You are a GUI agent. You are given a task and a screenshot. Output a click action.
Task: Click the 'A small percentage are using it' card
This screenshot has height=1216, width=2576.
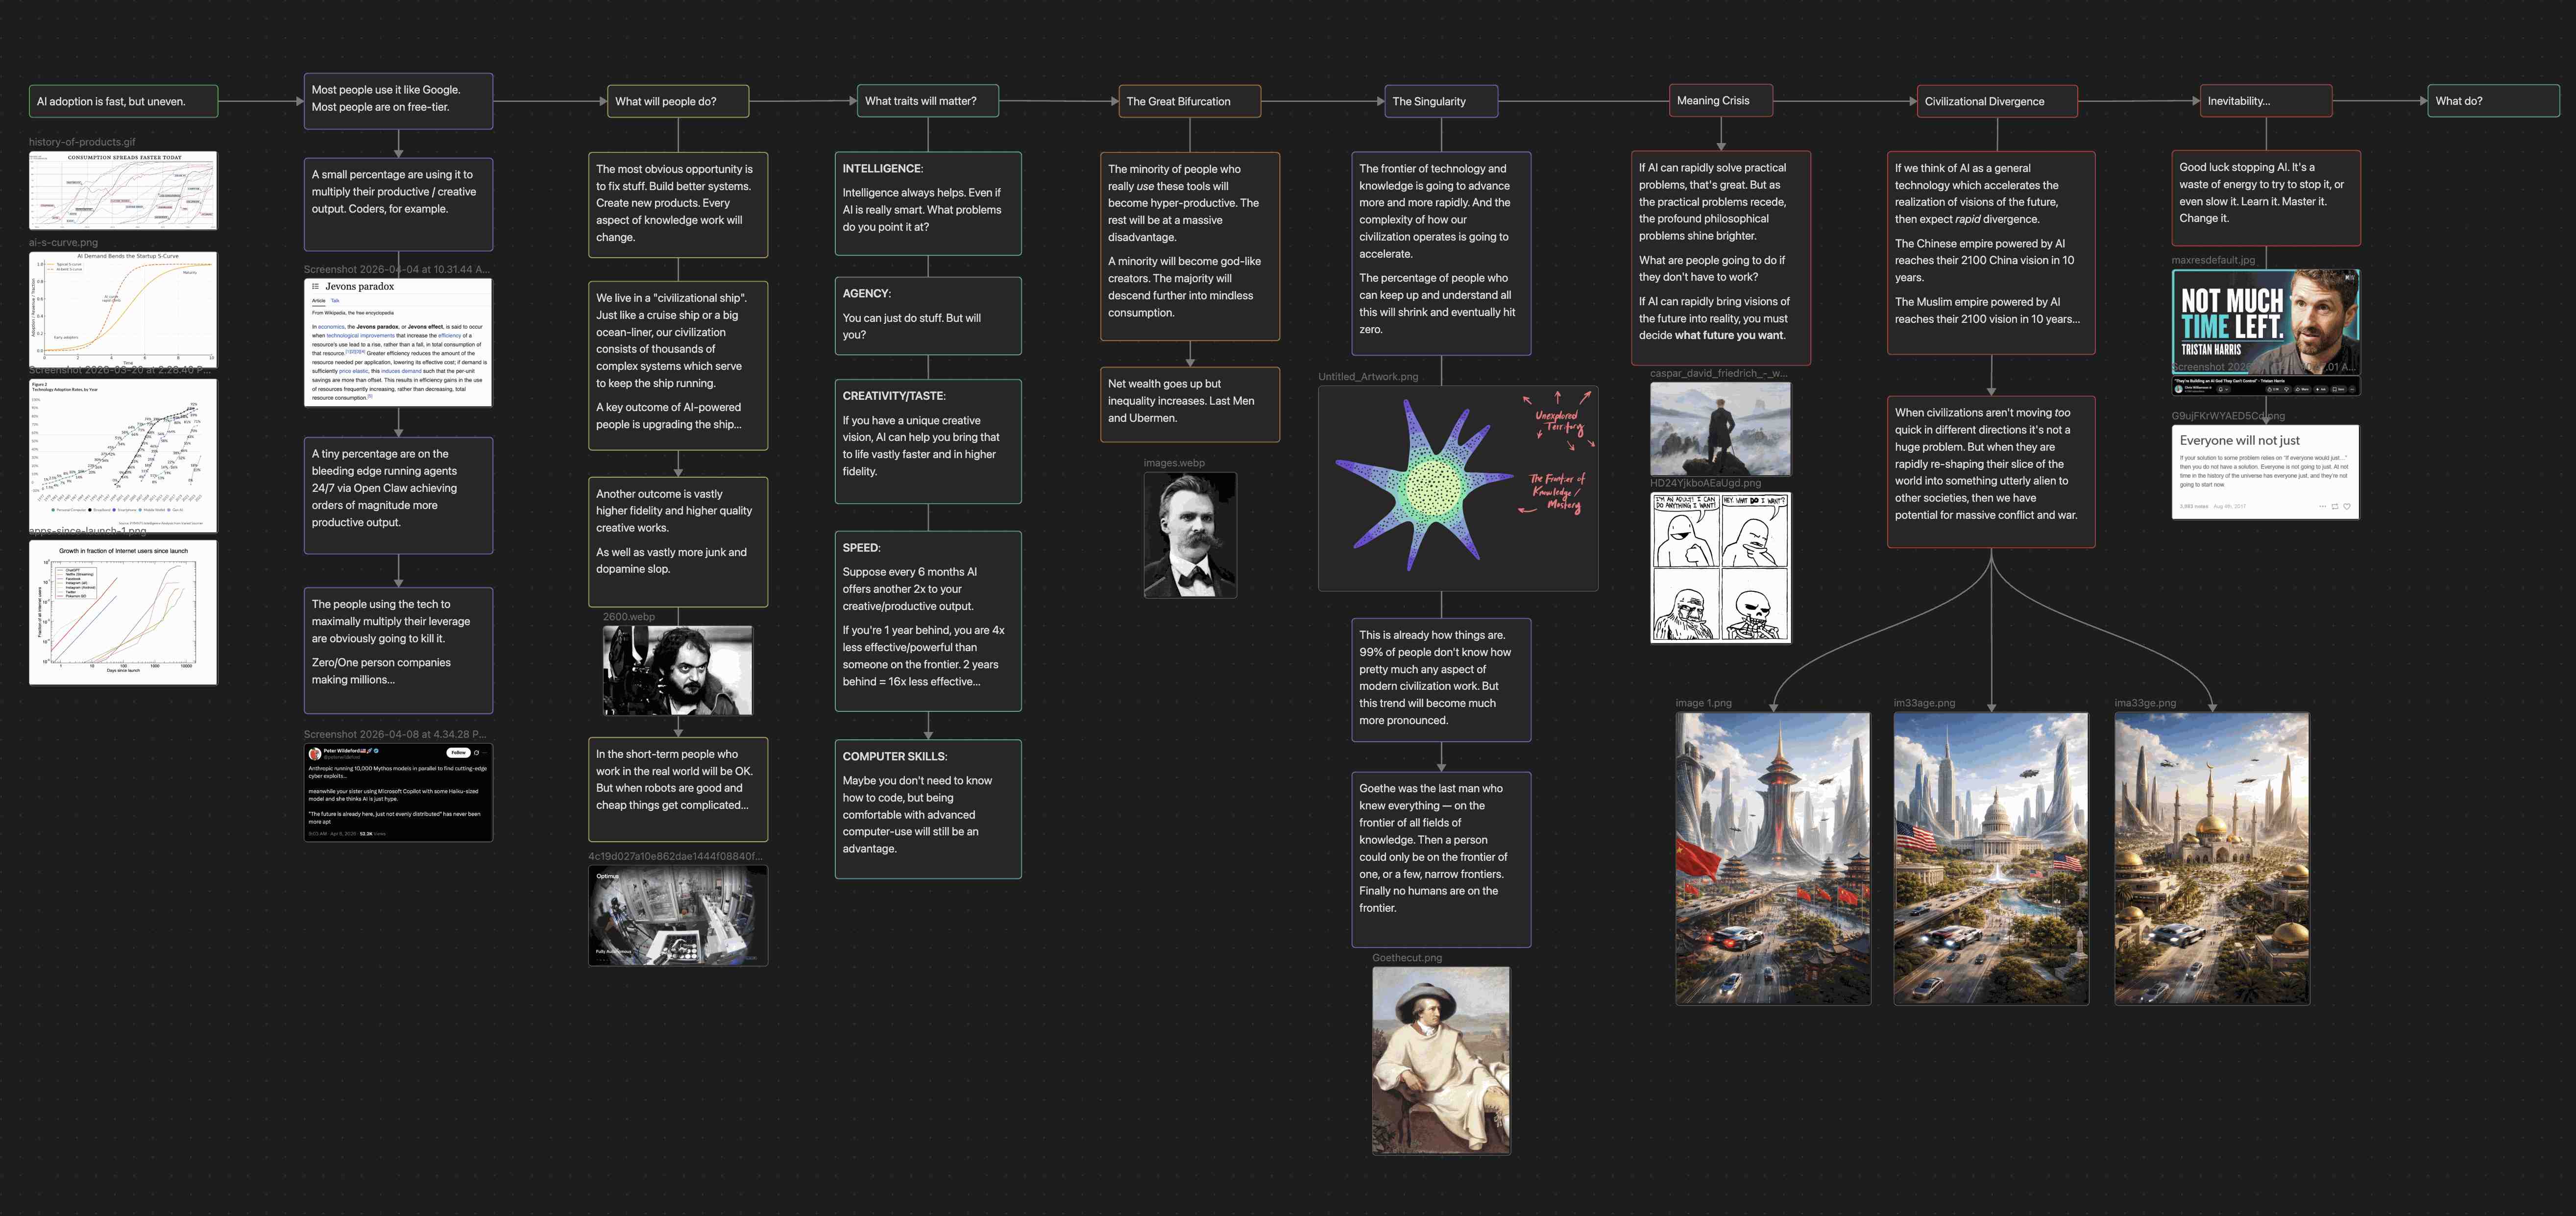[398, 204]
